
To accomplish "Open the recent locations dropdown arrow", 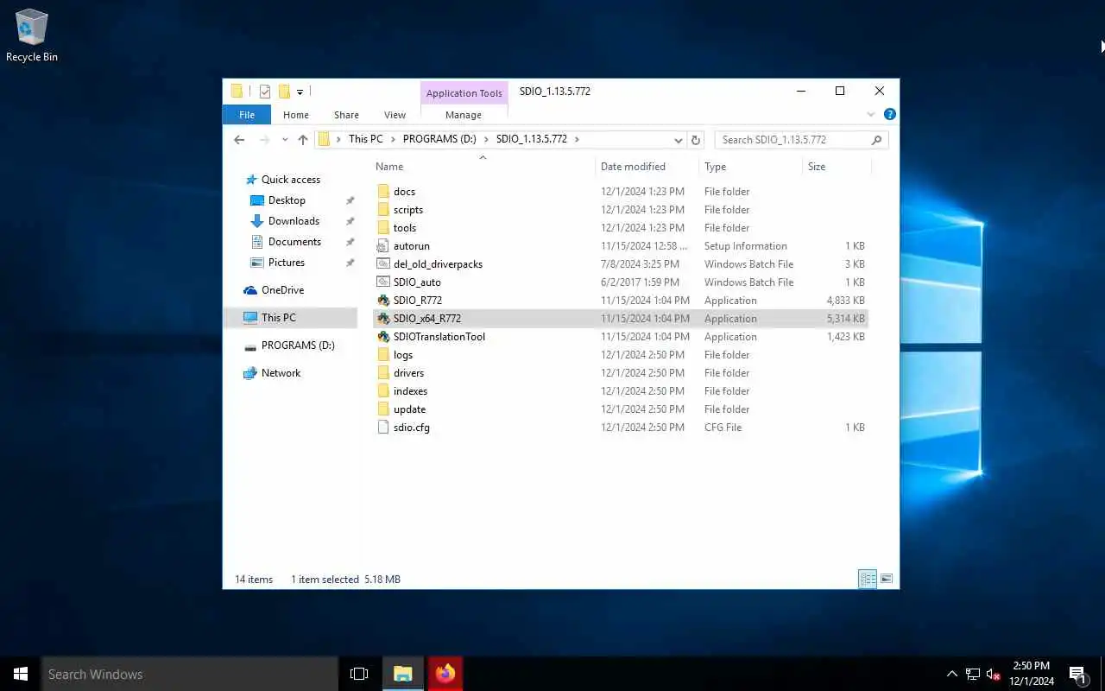I will pyautogui.click(x=285, y=139).
